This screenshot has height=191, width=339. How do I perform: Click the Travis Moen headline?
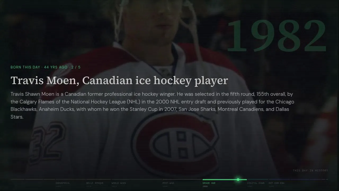(x=119, y=81)
